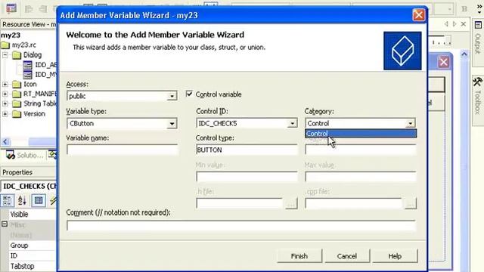Open wizard Help
This screenshot has height=272, width=484.
pyautogui.click(x=395, y=256)
